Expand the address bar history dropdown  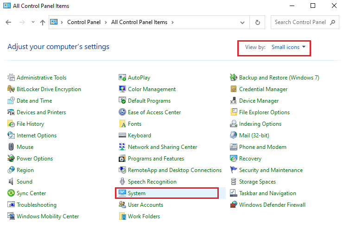(242, 22)
